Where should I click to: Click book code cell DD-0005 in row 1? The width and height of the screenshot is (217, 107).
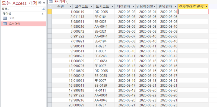(x=104, y=12)
